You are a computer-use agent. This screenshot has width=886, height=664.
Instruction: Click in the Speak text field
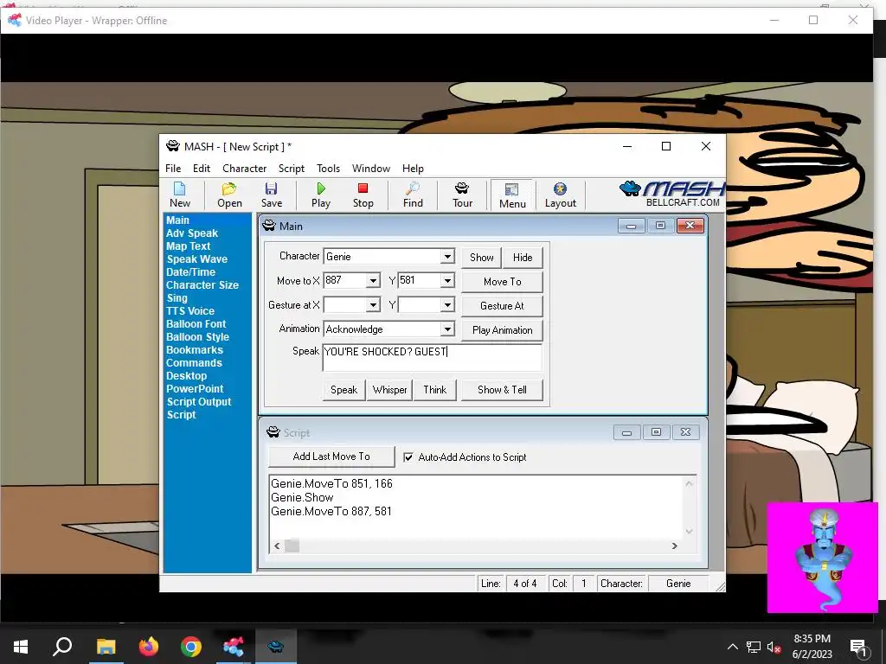click(x=433, y=357)
